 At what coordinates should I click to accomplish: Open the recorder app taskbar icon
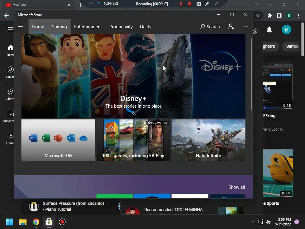pos(62,222)
